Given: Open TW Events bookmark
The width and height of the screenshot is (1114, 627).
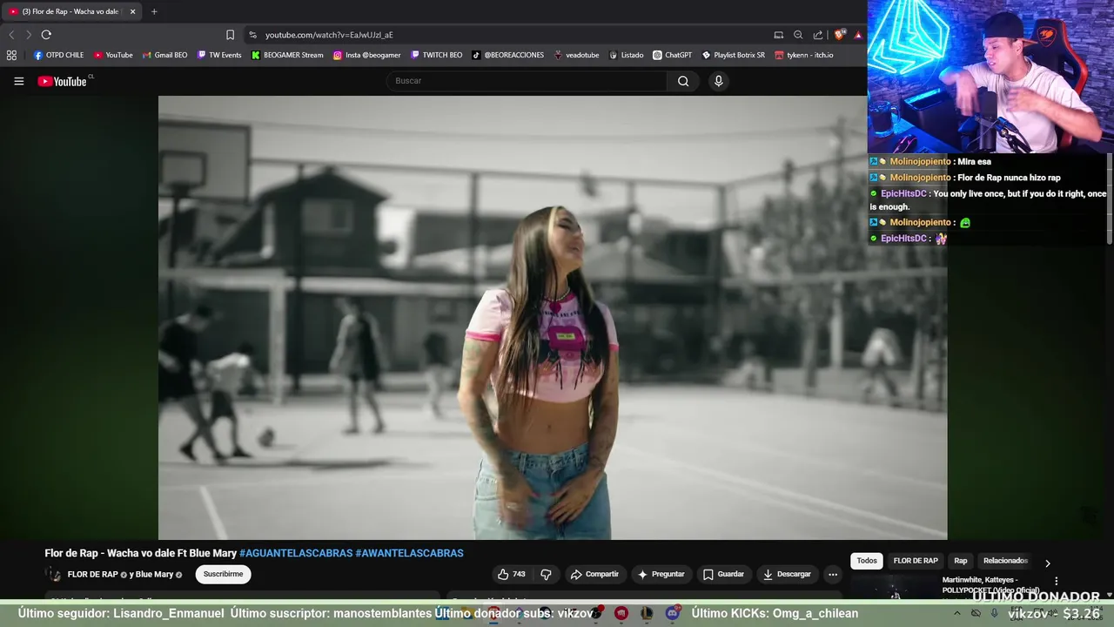Looking at the screenshot, I should [219, 55].
